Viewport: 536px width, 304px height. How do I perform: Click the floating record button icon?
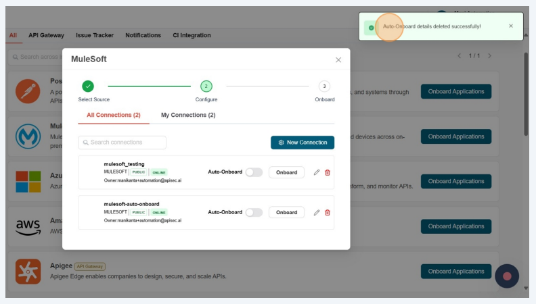(x=506, y=276)
